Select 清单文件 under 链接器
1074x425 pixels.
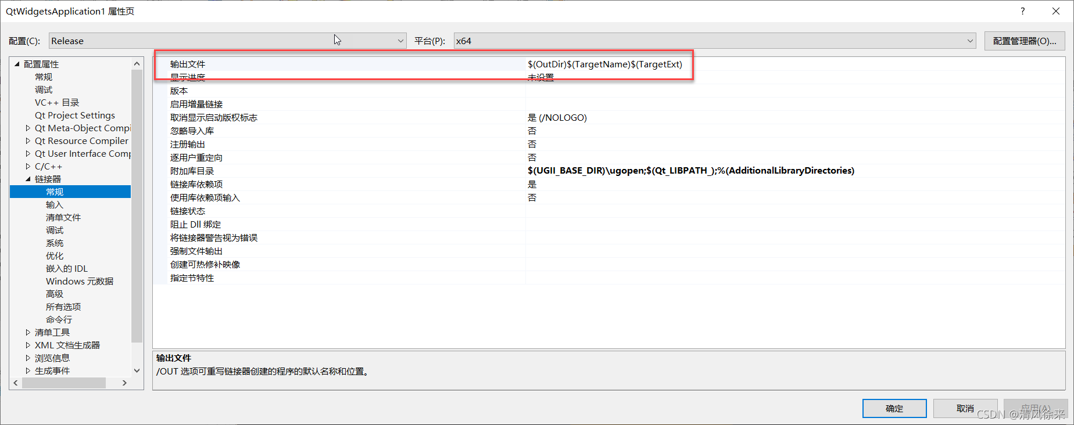63,217
